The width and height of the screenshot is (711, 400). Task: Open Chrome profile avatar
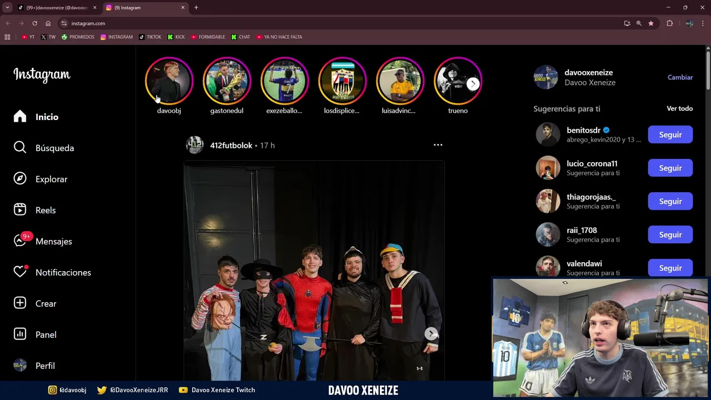689,23
